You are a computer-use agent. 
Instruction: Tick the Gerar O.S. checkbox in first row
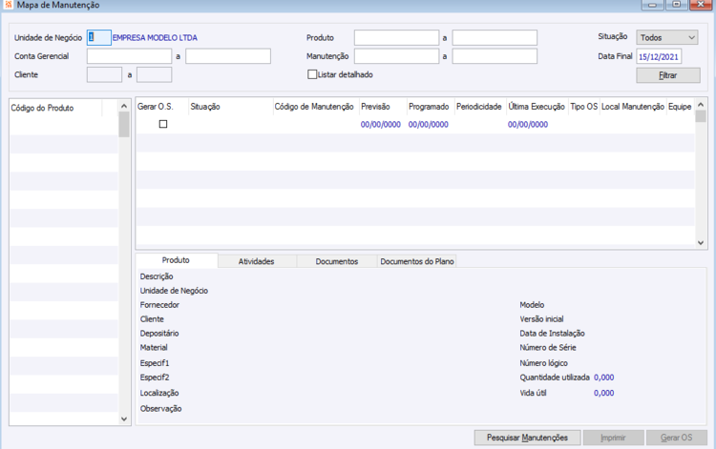[x=163, y=124]
